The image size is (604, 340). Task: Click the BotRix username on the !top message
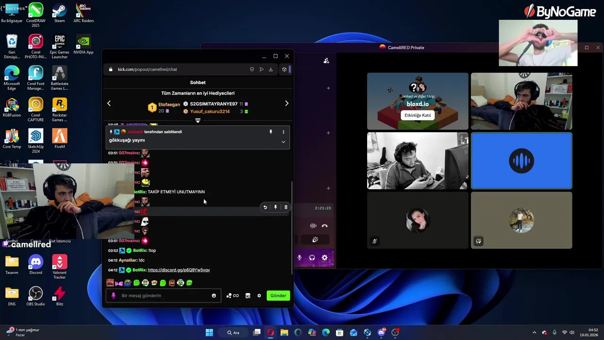tap(139, 250)
